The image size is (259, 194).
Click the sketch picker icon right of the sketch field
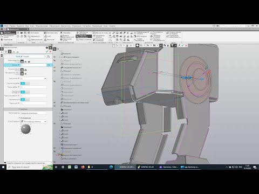click(x=49, y=57)
